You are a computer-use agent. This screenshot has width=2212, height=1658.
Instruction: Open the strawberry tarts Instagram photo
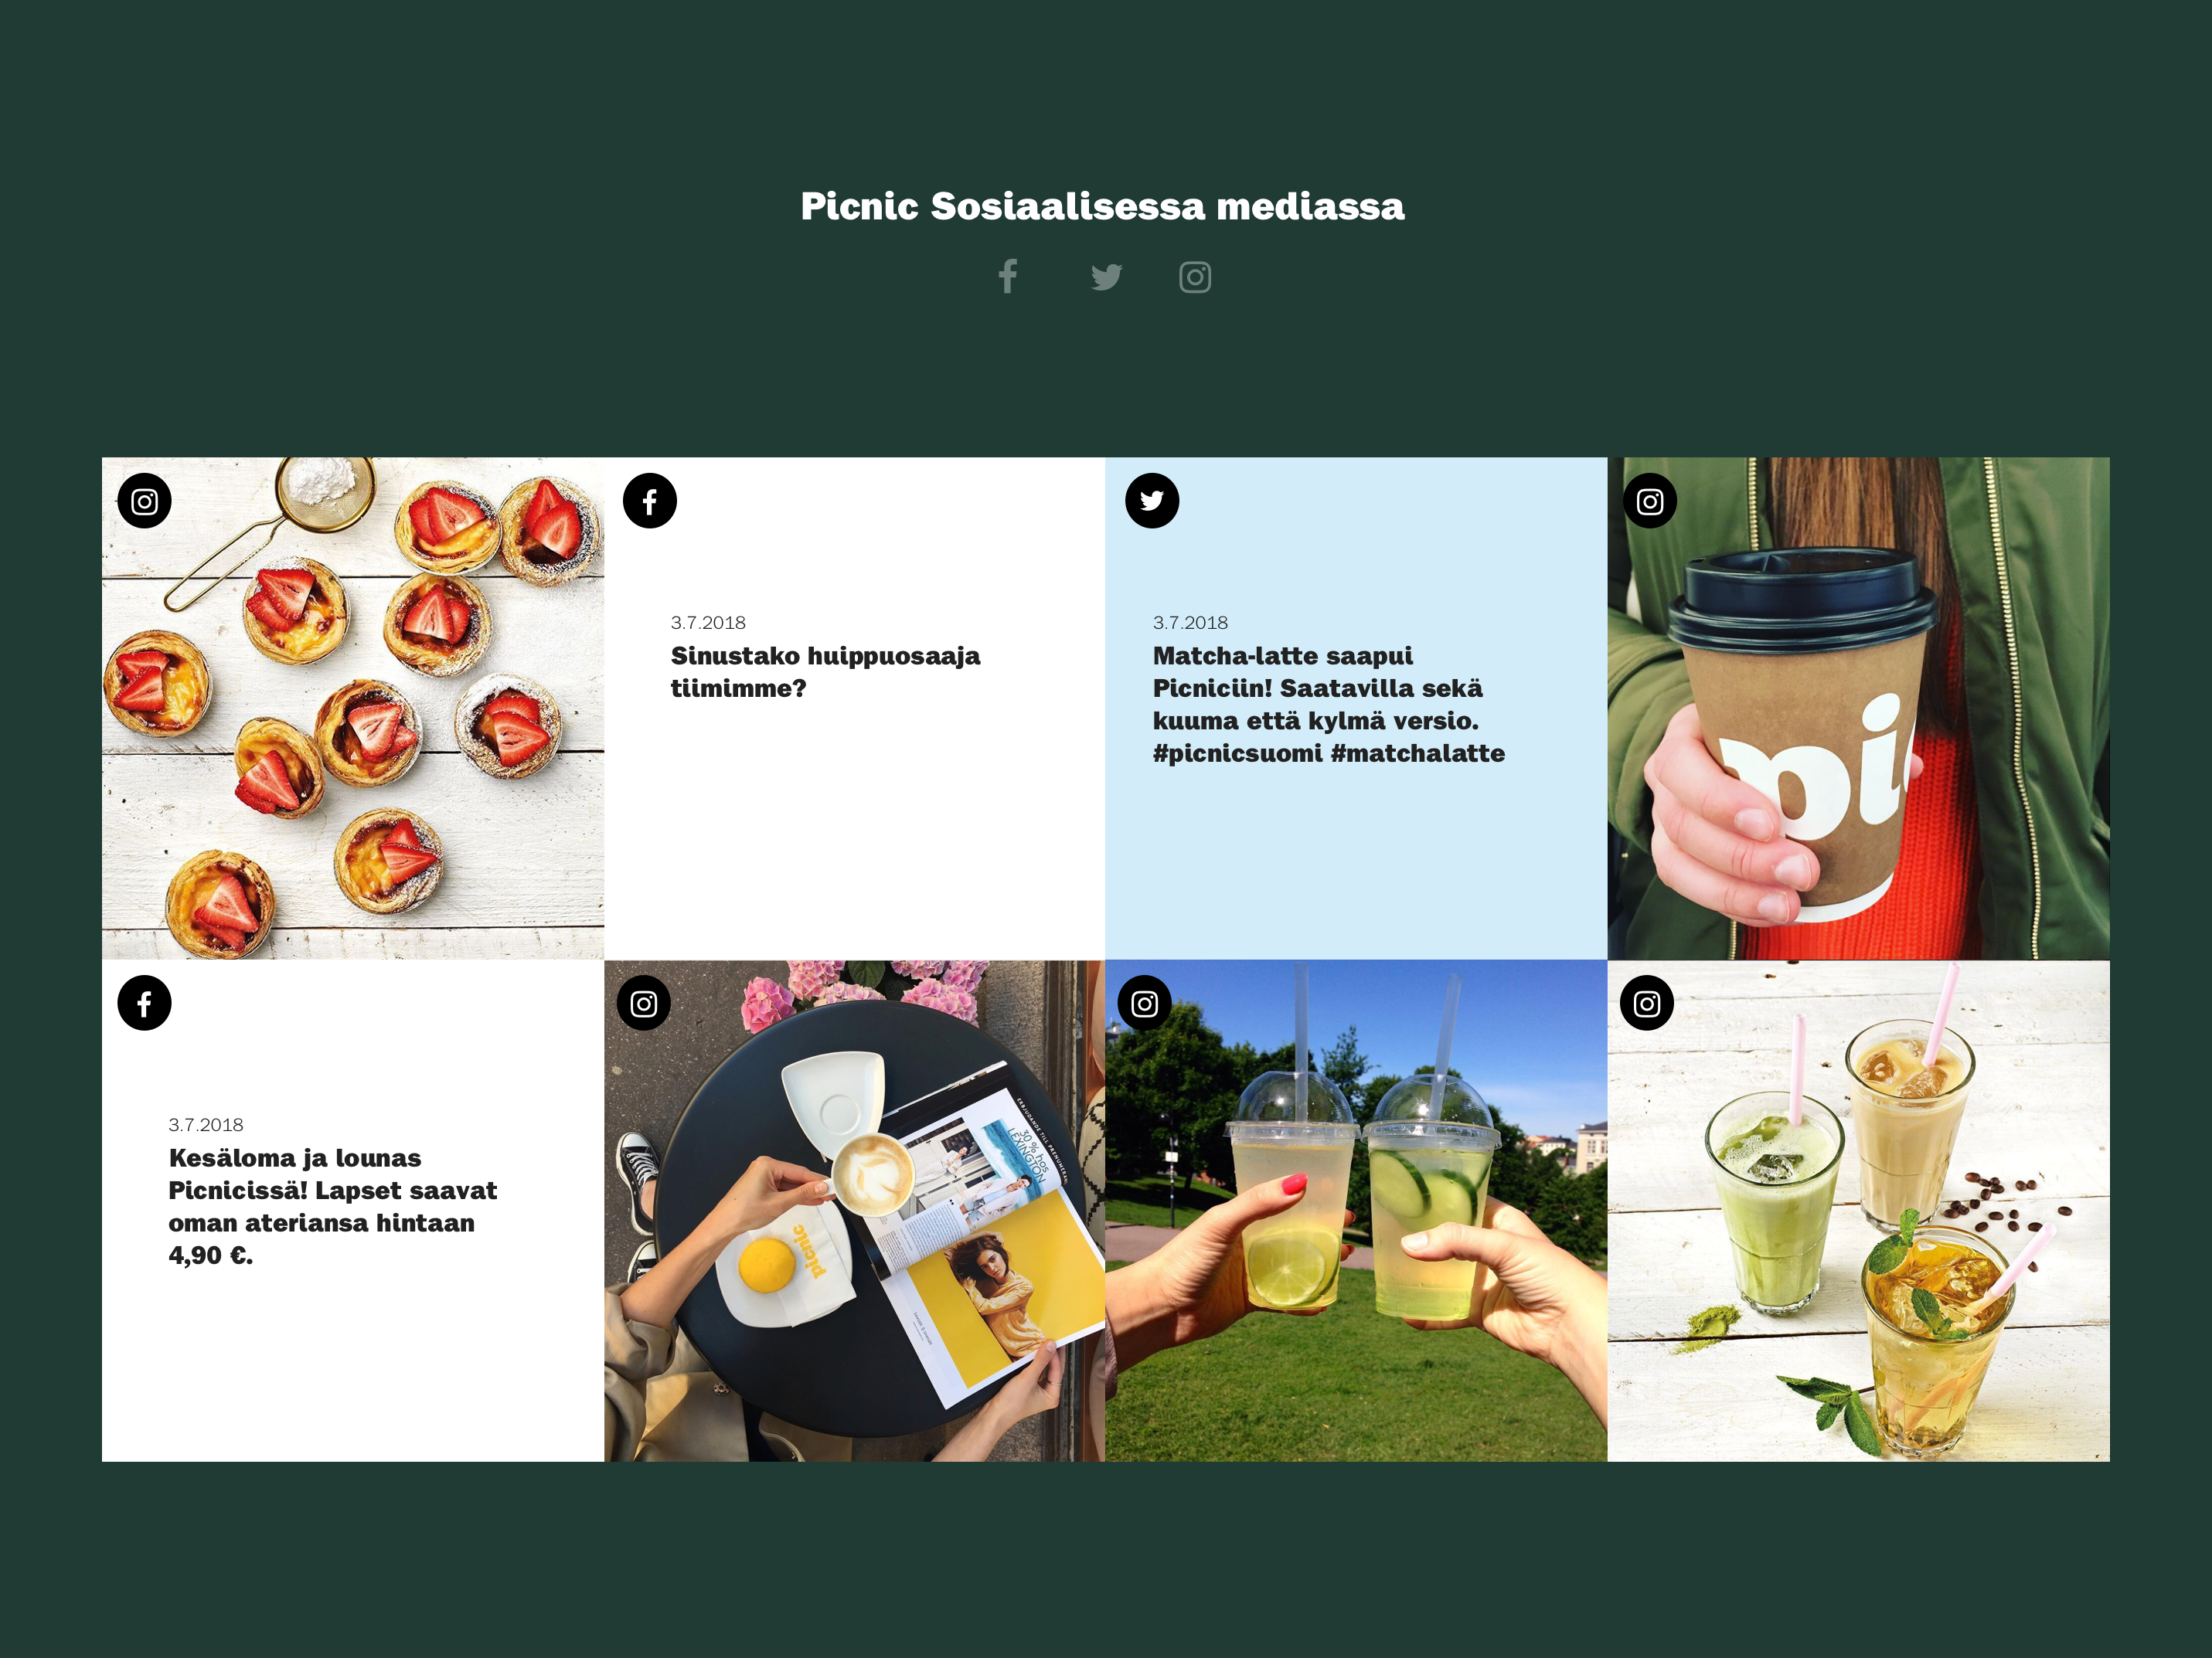click(353, 708)
